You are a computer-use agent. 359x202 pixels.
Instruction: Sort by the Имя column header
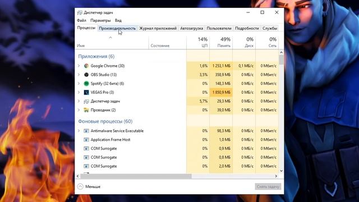(112, 43)
